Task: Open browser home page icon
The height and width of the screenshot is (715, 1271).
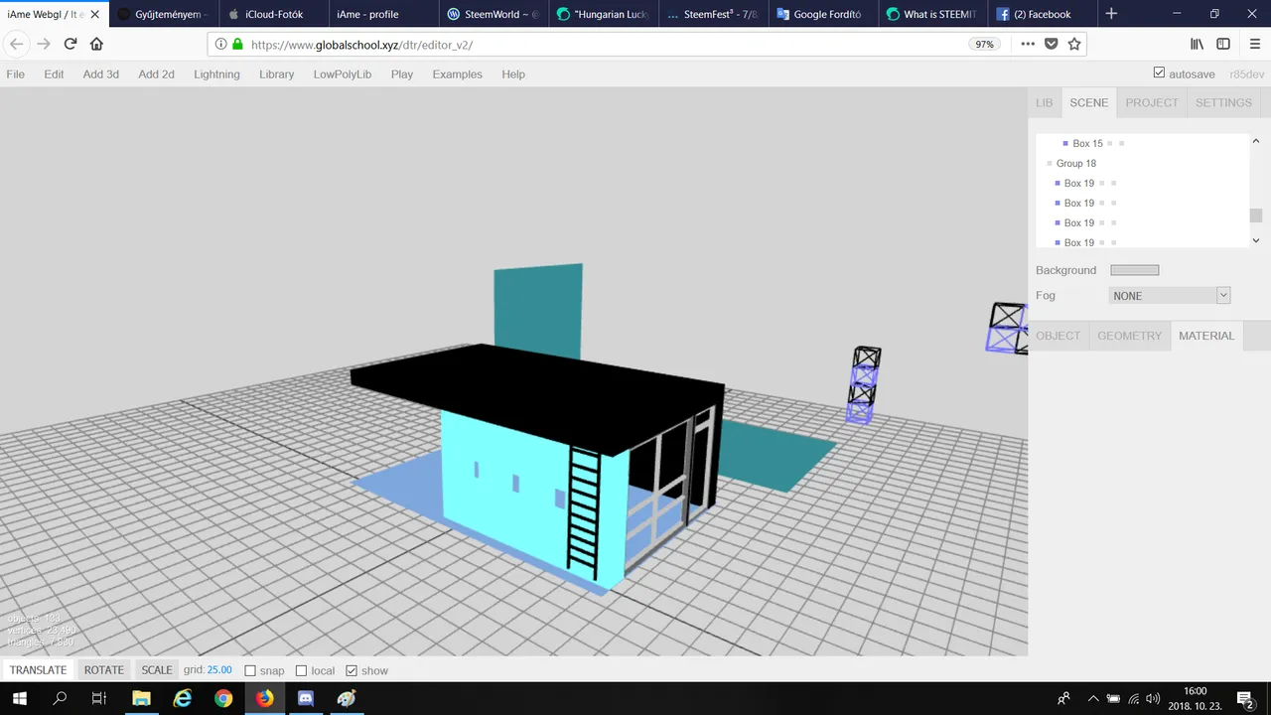Action: [96, 44]
